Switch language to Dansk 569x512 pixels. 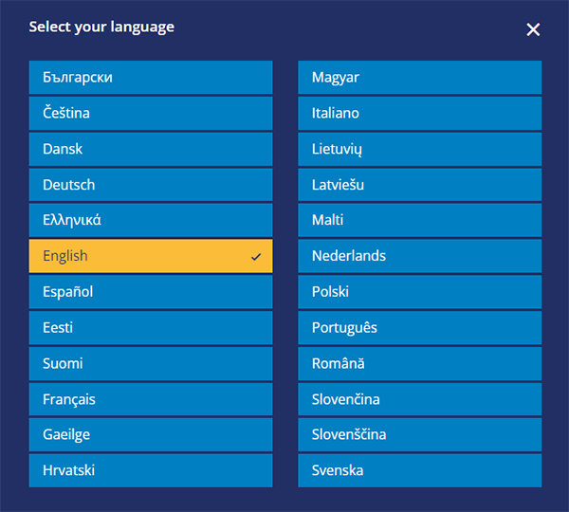[x=150, y=149]
